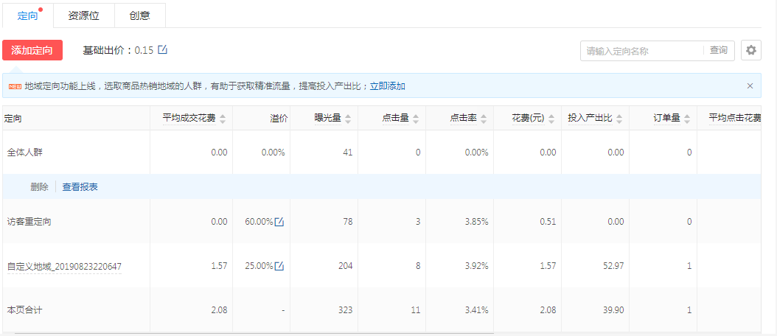777x336 pixels.
Task: Click the 添加定向 button
Action: click(x=32, y=50)
